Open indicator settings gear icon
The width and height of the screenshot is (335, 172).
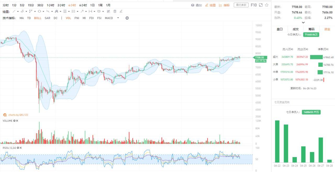pos(127,18)
